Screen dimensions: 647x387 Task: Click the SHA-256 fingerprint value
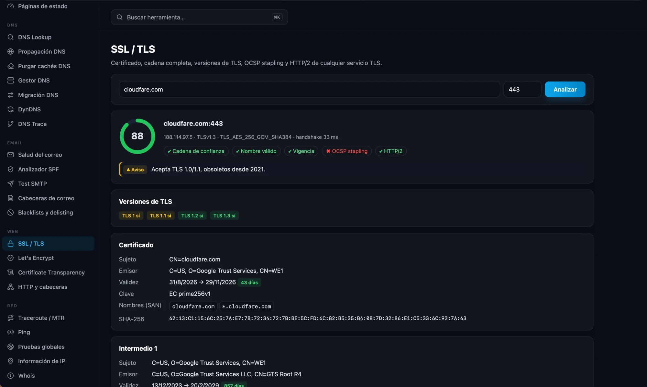(318, 318)
